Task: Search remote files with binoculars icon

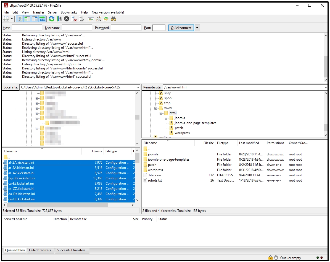Action: coord(113,19)
